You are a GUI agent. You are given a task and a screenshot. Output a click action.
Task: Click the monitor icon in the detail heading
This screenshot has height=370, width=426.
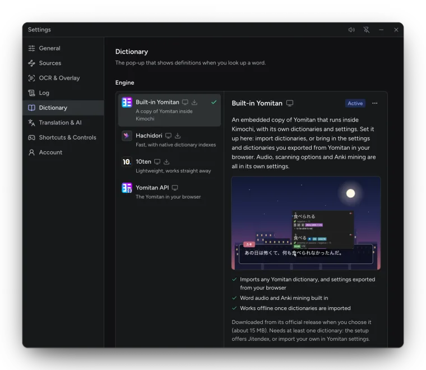point(290,103)
